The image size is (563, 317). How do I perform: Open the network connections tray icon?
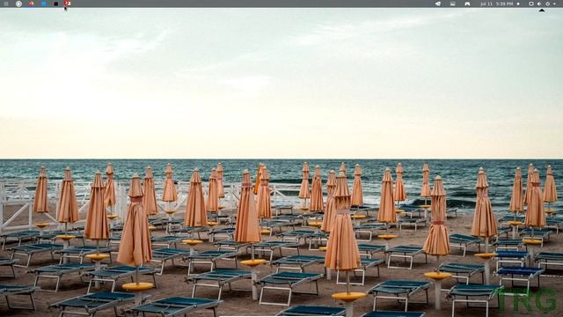pyautogui.click(x=438, y=4)
